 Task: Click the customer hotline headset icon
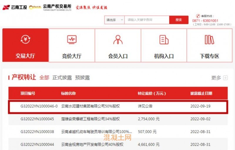coord(198,16)
